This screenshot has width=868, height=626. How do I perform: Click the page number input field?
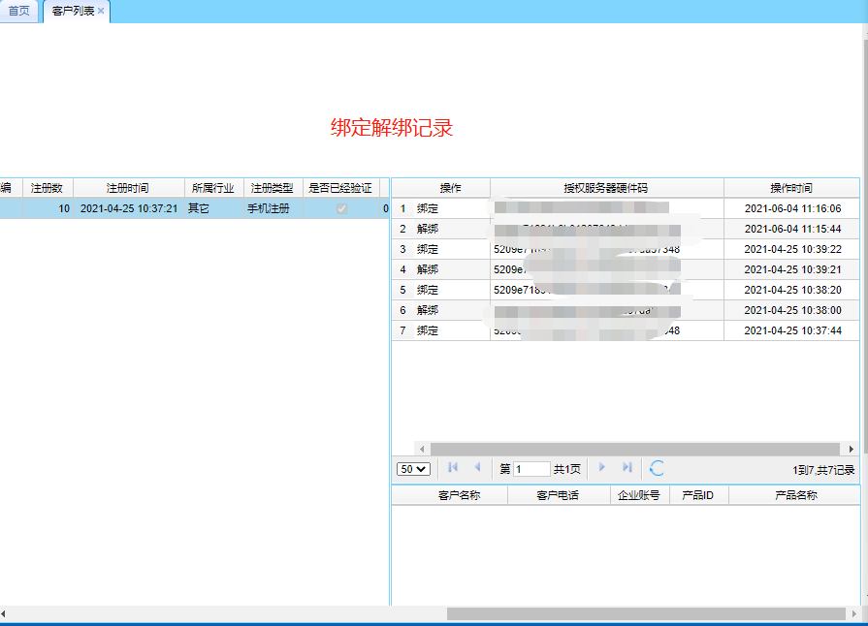531,469
